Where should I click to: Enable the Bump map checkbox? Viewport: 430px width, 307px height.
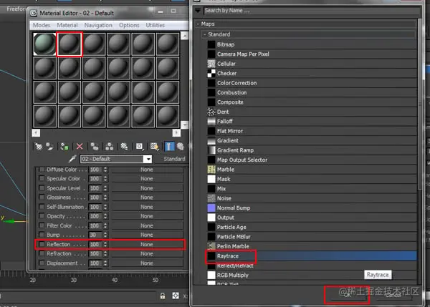42,235
